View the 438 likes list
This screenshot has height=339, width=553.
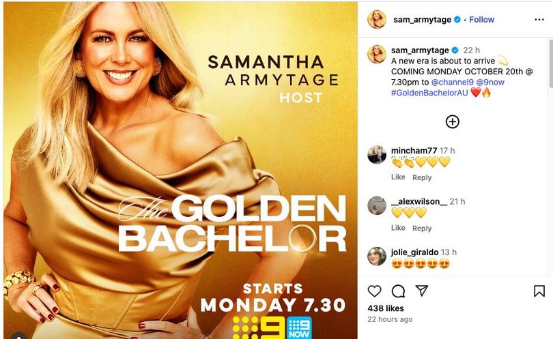pos(386,308)
